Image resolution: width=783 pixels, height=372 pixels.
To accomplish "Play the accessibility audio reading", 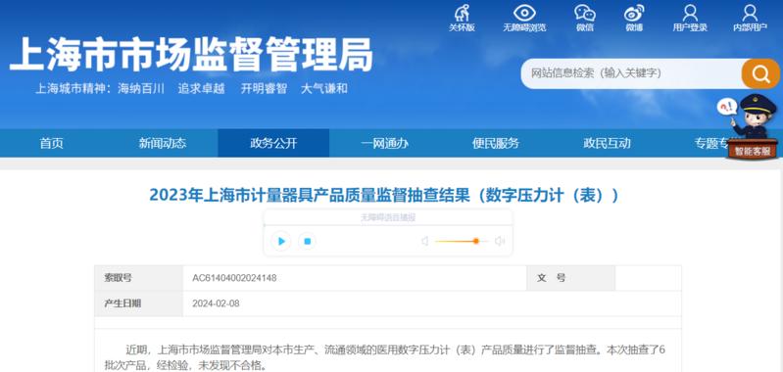I will (x=281, y=242).
